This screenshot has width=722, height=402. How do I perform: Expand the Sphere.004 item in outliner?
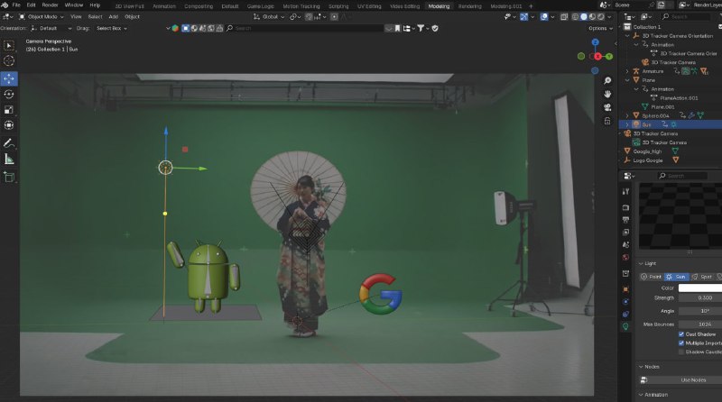point(627,115)
